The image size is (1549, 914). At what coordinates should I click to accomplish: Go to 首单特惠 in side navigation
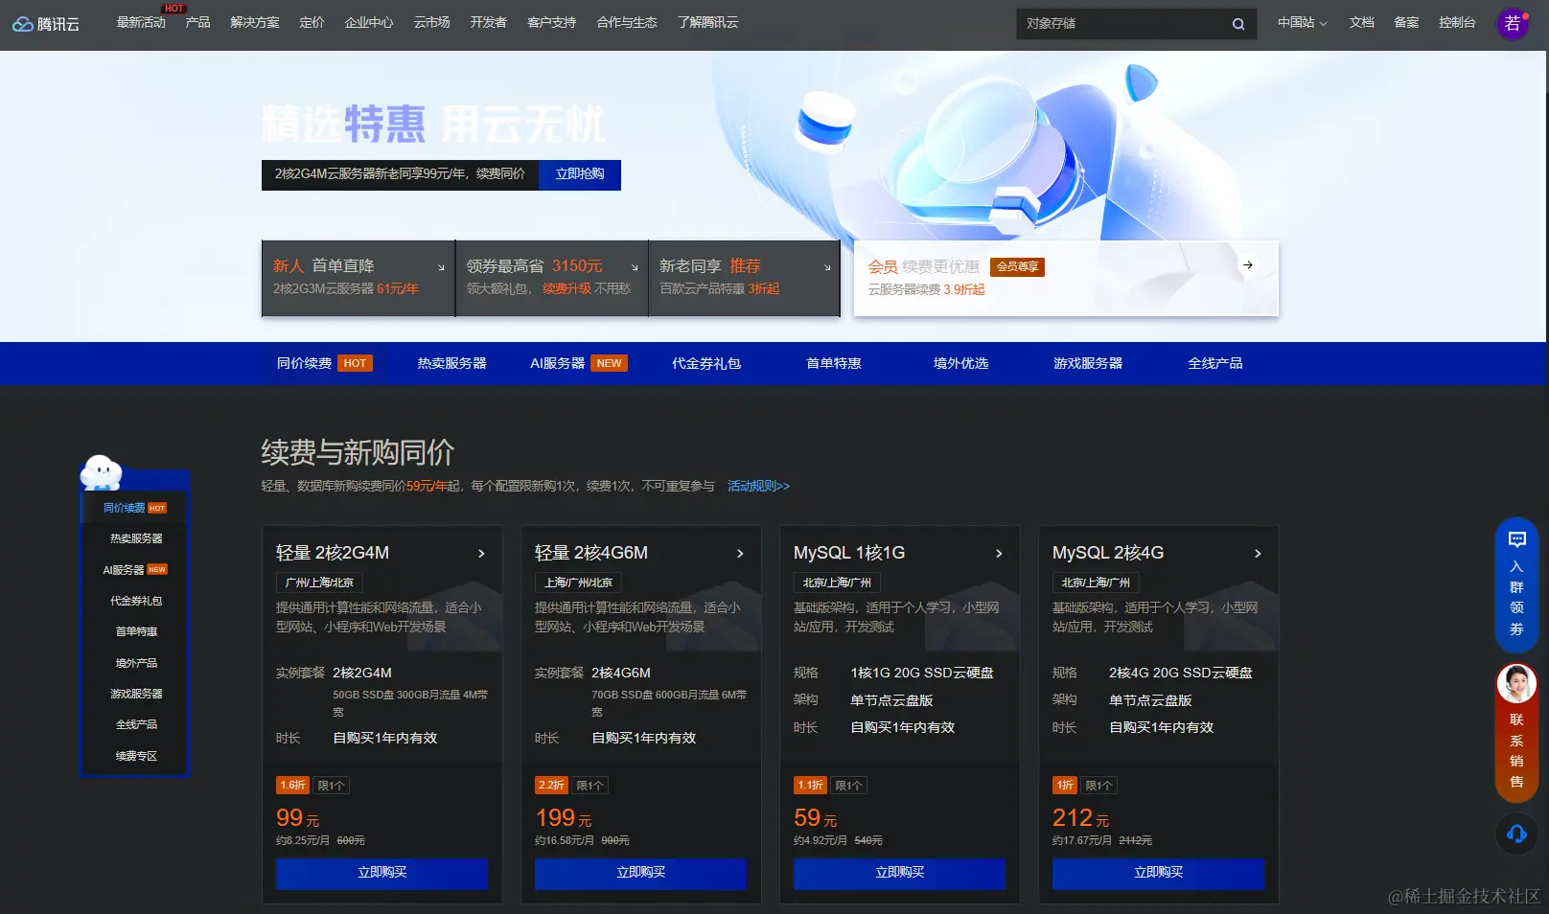point(136,632)
